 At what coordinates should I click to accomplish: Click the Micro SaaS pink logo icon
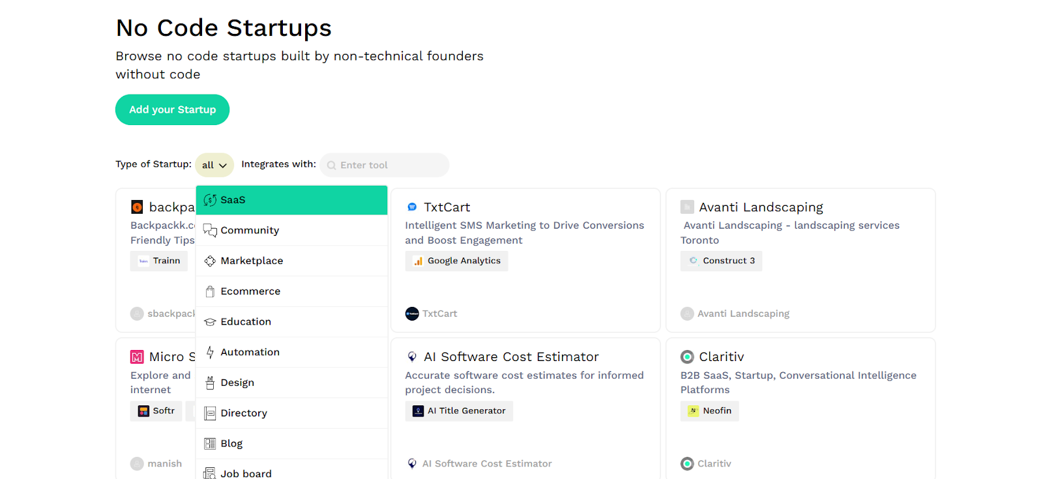click(137, 357)
